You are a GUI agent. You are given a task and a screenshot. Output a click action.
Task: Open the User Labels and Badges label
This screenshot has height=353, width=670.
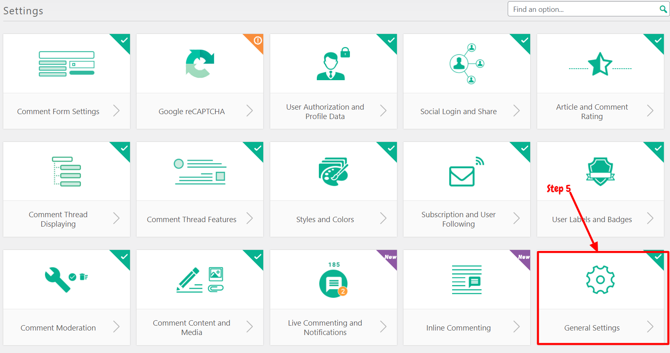[592, 220]
